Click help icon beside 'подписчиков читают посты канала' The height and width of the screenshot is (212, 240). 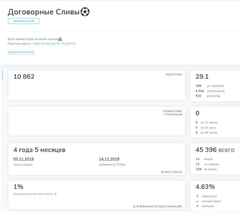coord(55,194)
